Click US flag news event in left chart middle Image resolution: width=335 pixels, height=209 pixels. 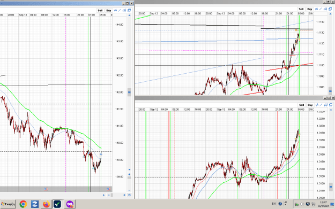tap(46, 189)
